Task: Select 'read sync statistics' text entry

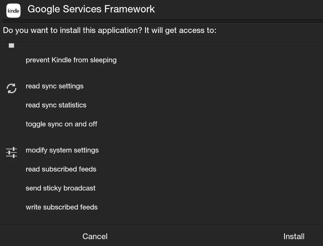Action: coord(56,105)
